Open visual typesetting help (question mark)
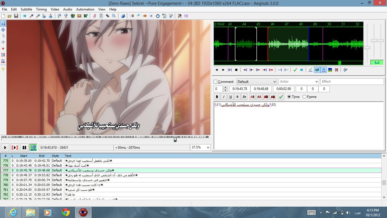The height and width of the screenshot is (218, 387). click(3, 69)
